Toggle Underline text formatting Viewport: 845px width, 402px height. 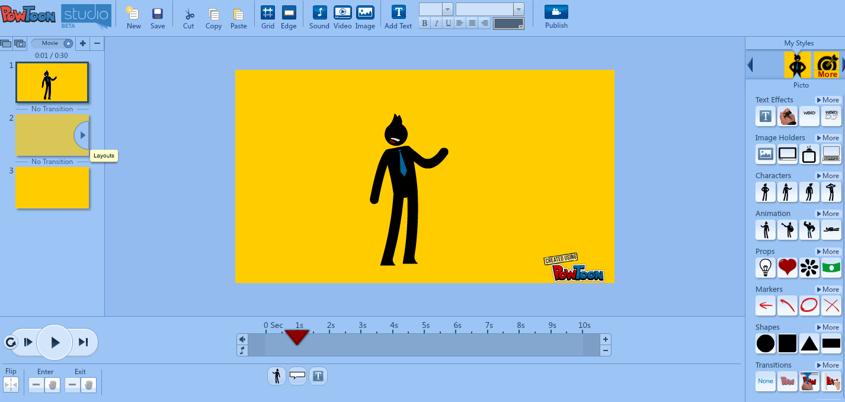tap(448, 23)
